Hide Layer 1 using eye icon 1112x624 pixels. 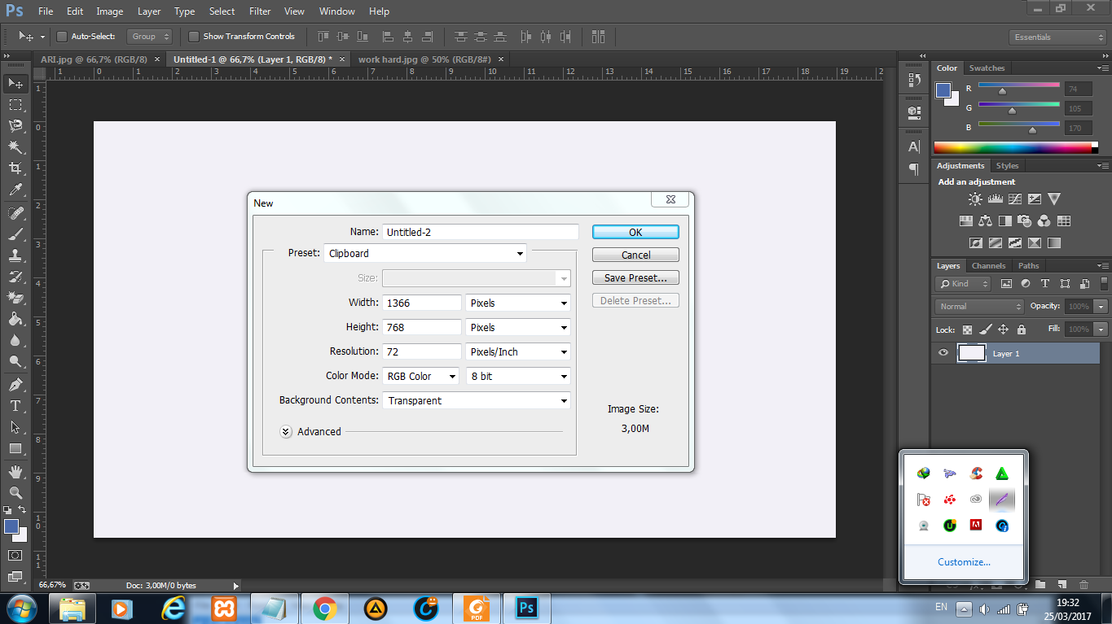pyautogui.click(x=943, y=353)
